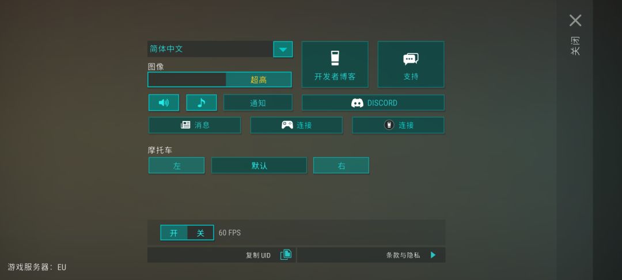622x280 pixels.
Task: Click the newspaper icon beside 消息
Action: pyautogui.click(x=185, y=125)
